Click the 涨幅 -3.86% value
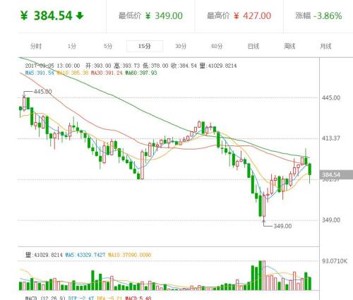 pos(328,16)
